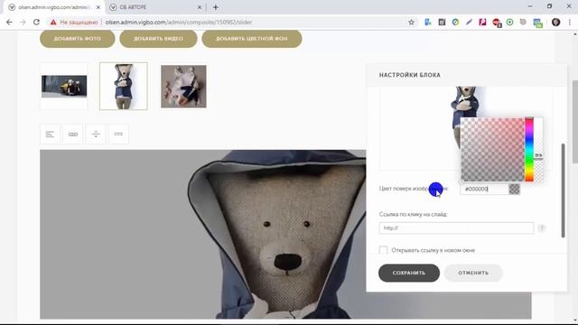
Task: Click the rainbow hue slider
Action: 529,150
